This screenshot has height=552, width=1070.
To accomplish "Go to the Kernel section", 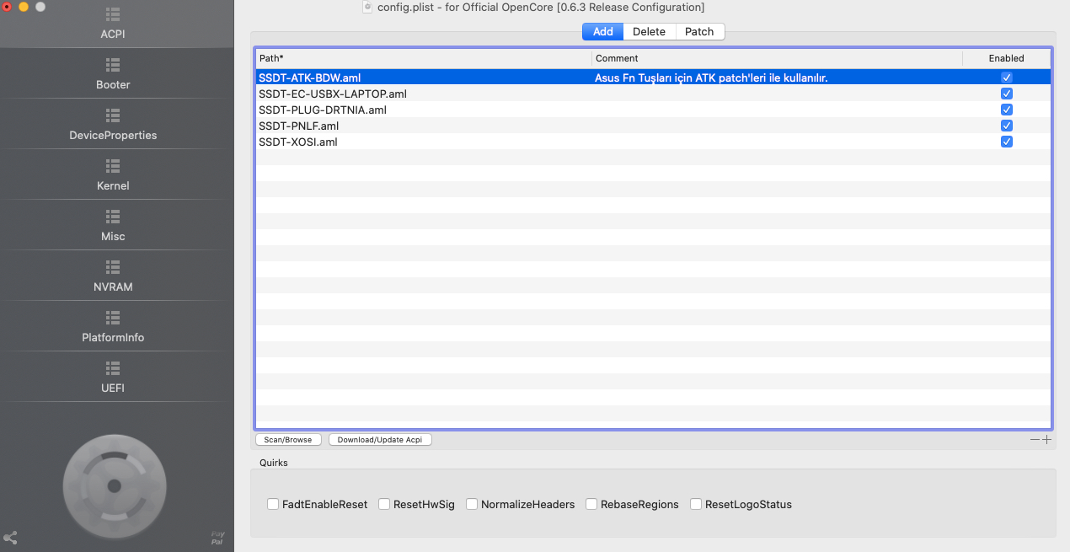I will (x=113, y=174).
